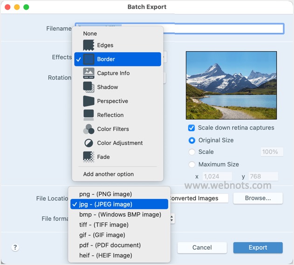The image size is (294, 265).
Task: Select the Fade effect icon
Action: coord(89,157)
